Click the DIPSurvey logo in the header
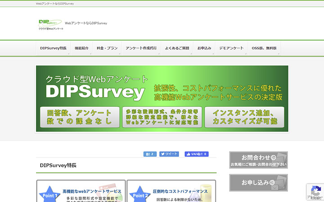The height and width of the screenshot is (202, 324). tap(50, 25)
